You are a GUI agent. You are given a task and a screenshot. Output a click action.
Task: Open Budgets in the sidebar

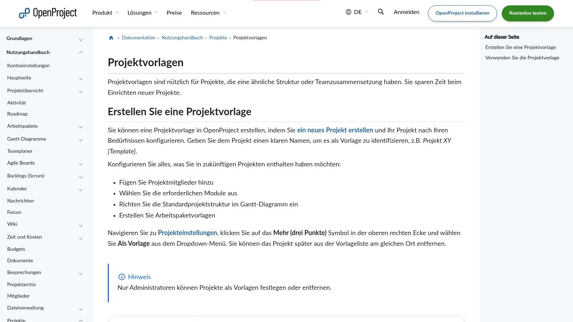coord(16,249)
